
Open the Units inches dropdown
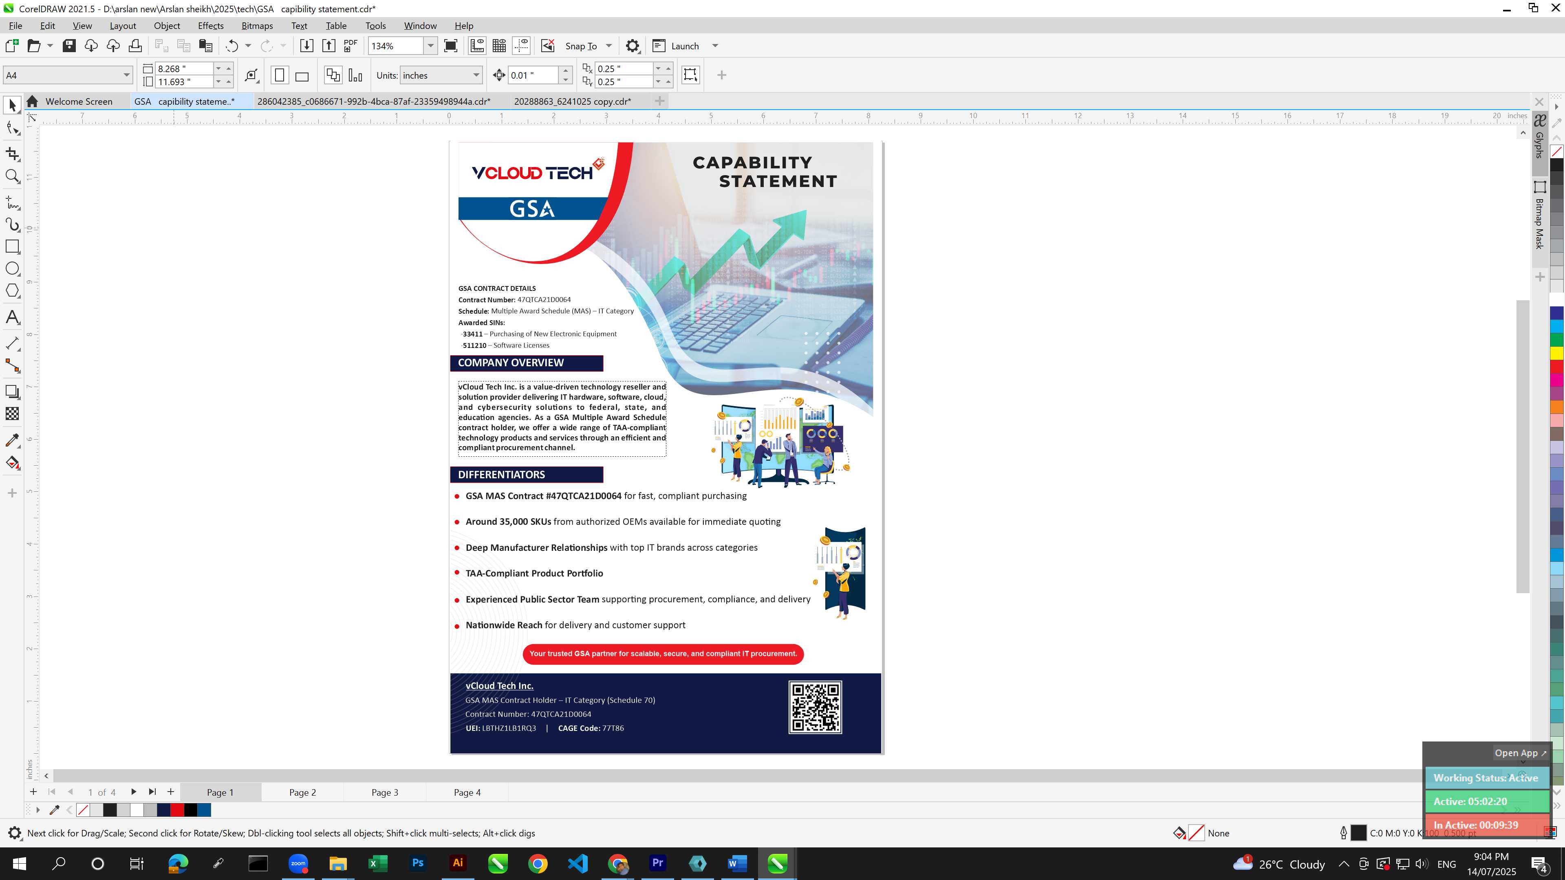pos(476,75)
